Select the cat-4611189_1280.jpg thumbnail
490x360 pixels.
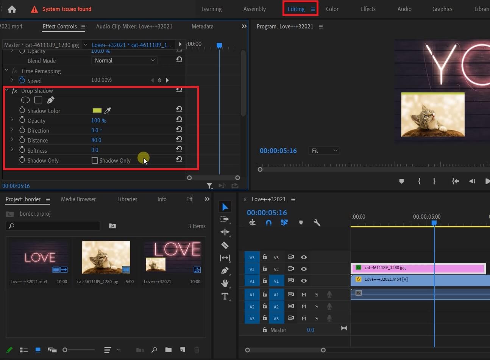tap(106, 257)
